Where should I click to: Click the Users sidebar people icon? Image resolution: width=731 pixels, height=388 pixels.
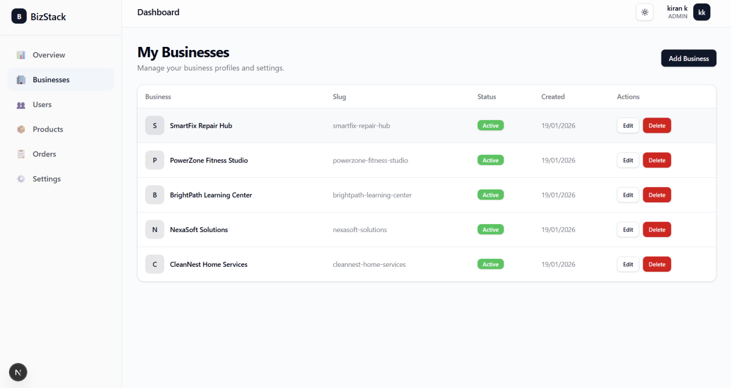click(x=21, y=105)
